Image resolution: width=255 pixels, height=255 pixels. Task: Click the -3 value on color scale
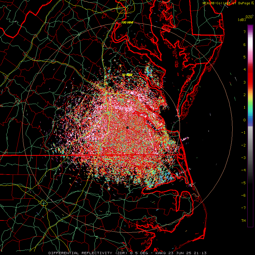point(243,158)
